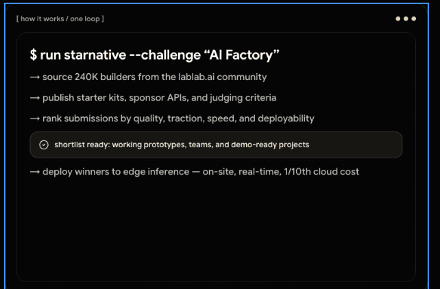This screenshot has width=440, height=289.
Task: Click the first dot in the top-right trio
Action: (398, 18)
